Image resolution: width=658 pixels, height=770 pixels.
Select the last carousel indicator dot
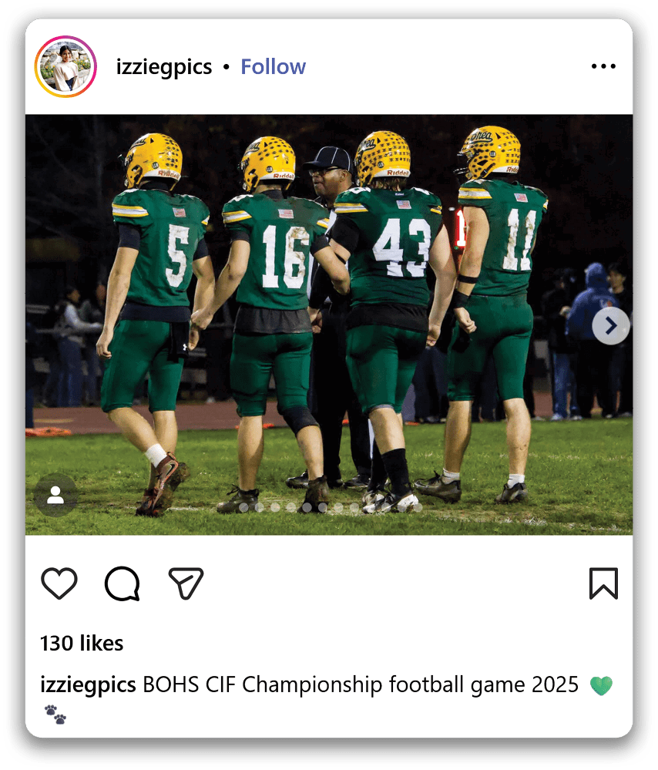pyautogui.click(x=418, y=507)
